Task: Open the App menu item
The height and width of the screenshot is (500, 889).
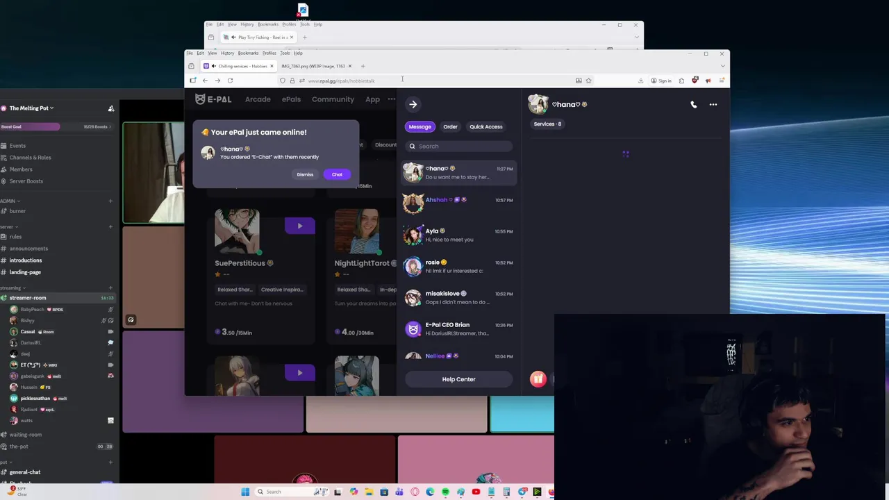Action: tap(372, 99)
